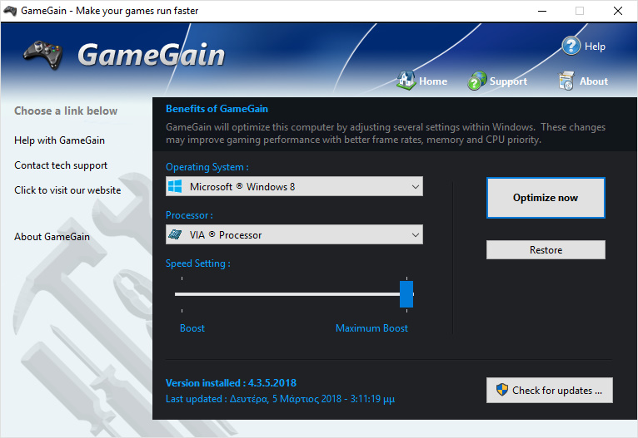Click the Speed Setting label
The height and width of the screenshot is (438, 638).
click(197, 263)
